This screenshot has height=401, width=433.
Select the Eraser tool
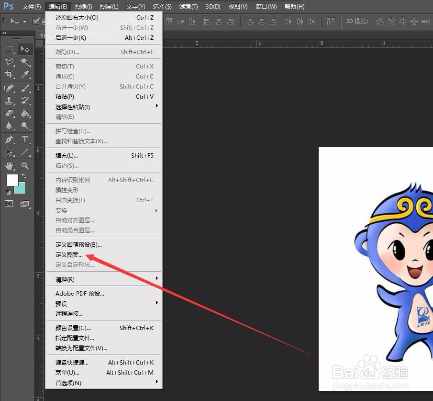9,113
